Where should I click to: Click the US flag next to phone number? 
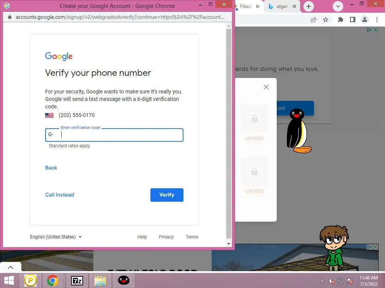tap(49, 115)
